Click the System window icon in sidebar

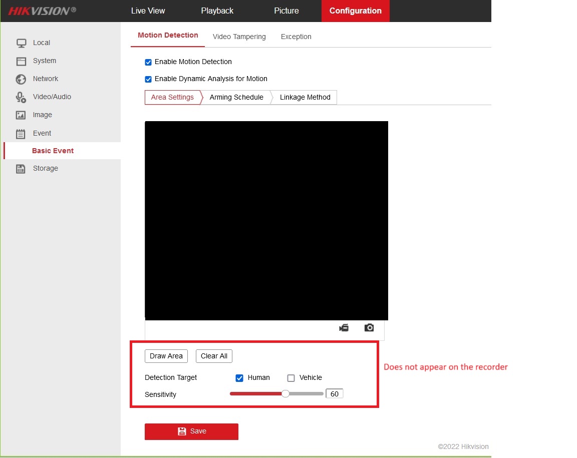(21, 61)
